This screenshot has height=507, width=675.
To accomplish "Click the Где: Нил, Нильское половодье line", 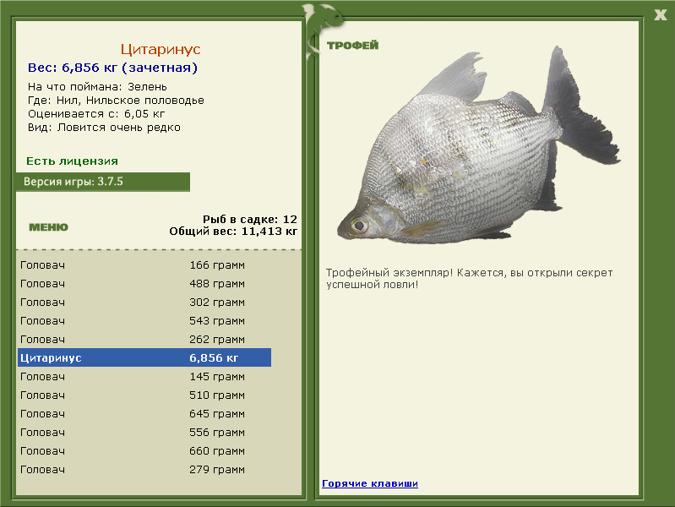I will pyautogui.click(x=116, y=101).
